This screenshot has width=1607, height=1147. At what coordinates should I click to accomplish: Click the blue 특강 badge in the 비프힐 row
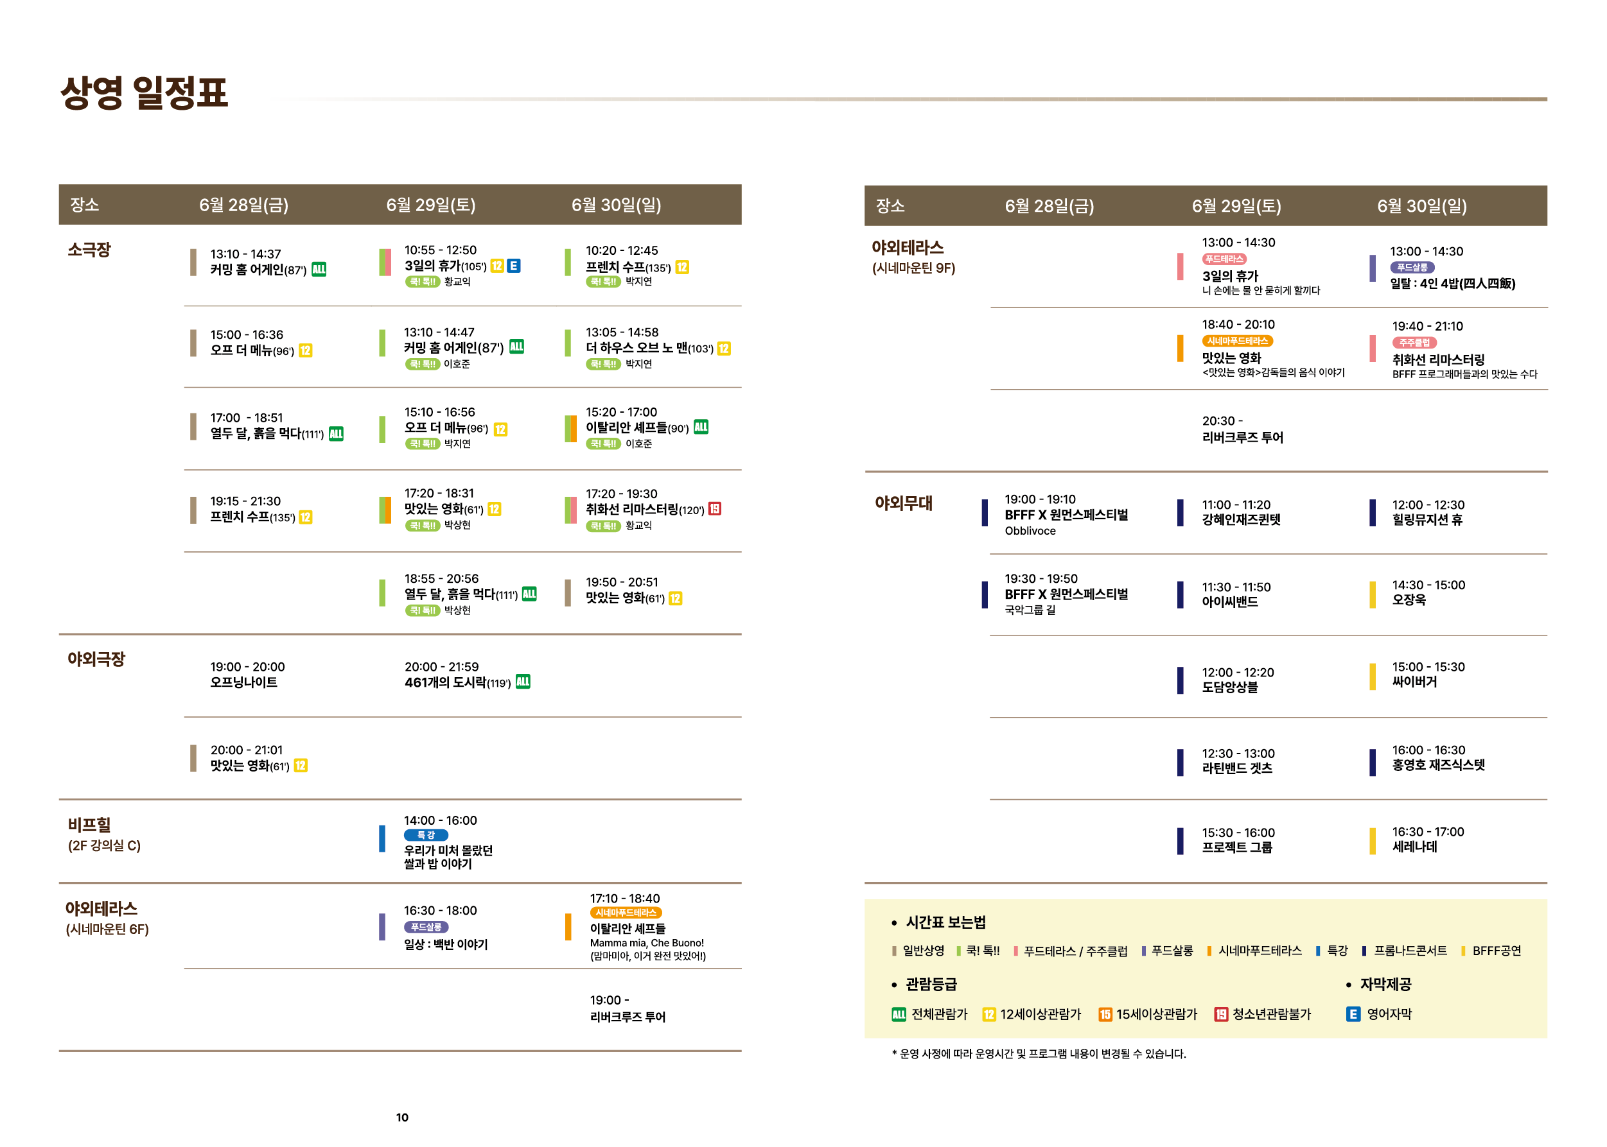426,835
